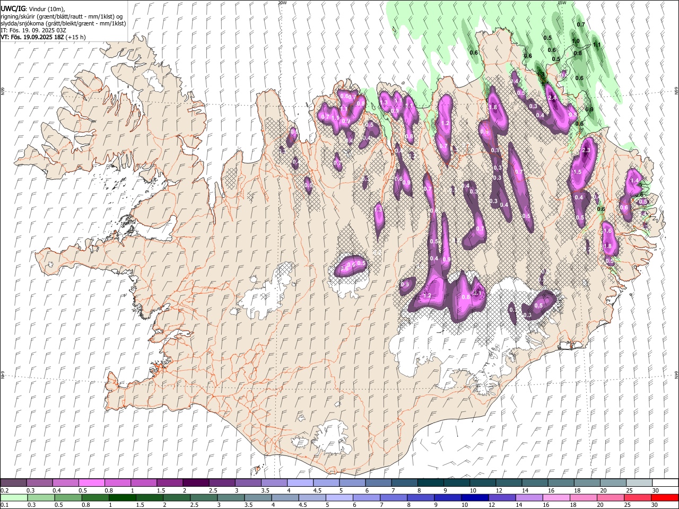Click the '2.1' snowfall value on the map
This screenshot has height=509, width=679.
(x=477, y=293)
